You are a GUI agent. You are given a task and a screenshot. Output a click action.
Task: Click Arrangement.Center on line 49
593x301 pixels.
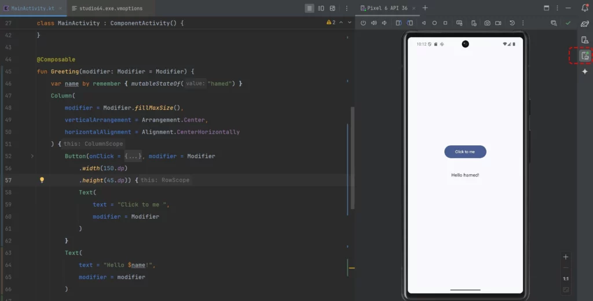point(173,120)
